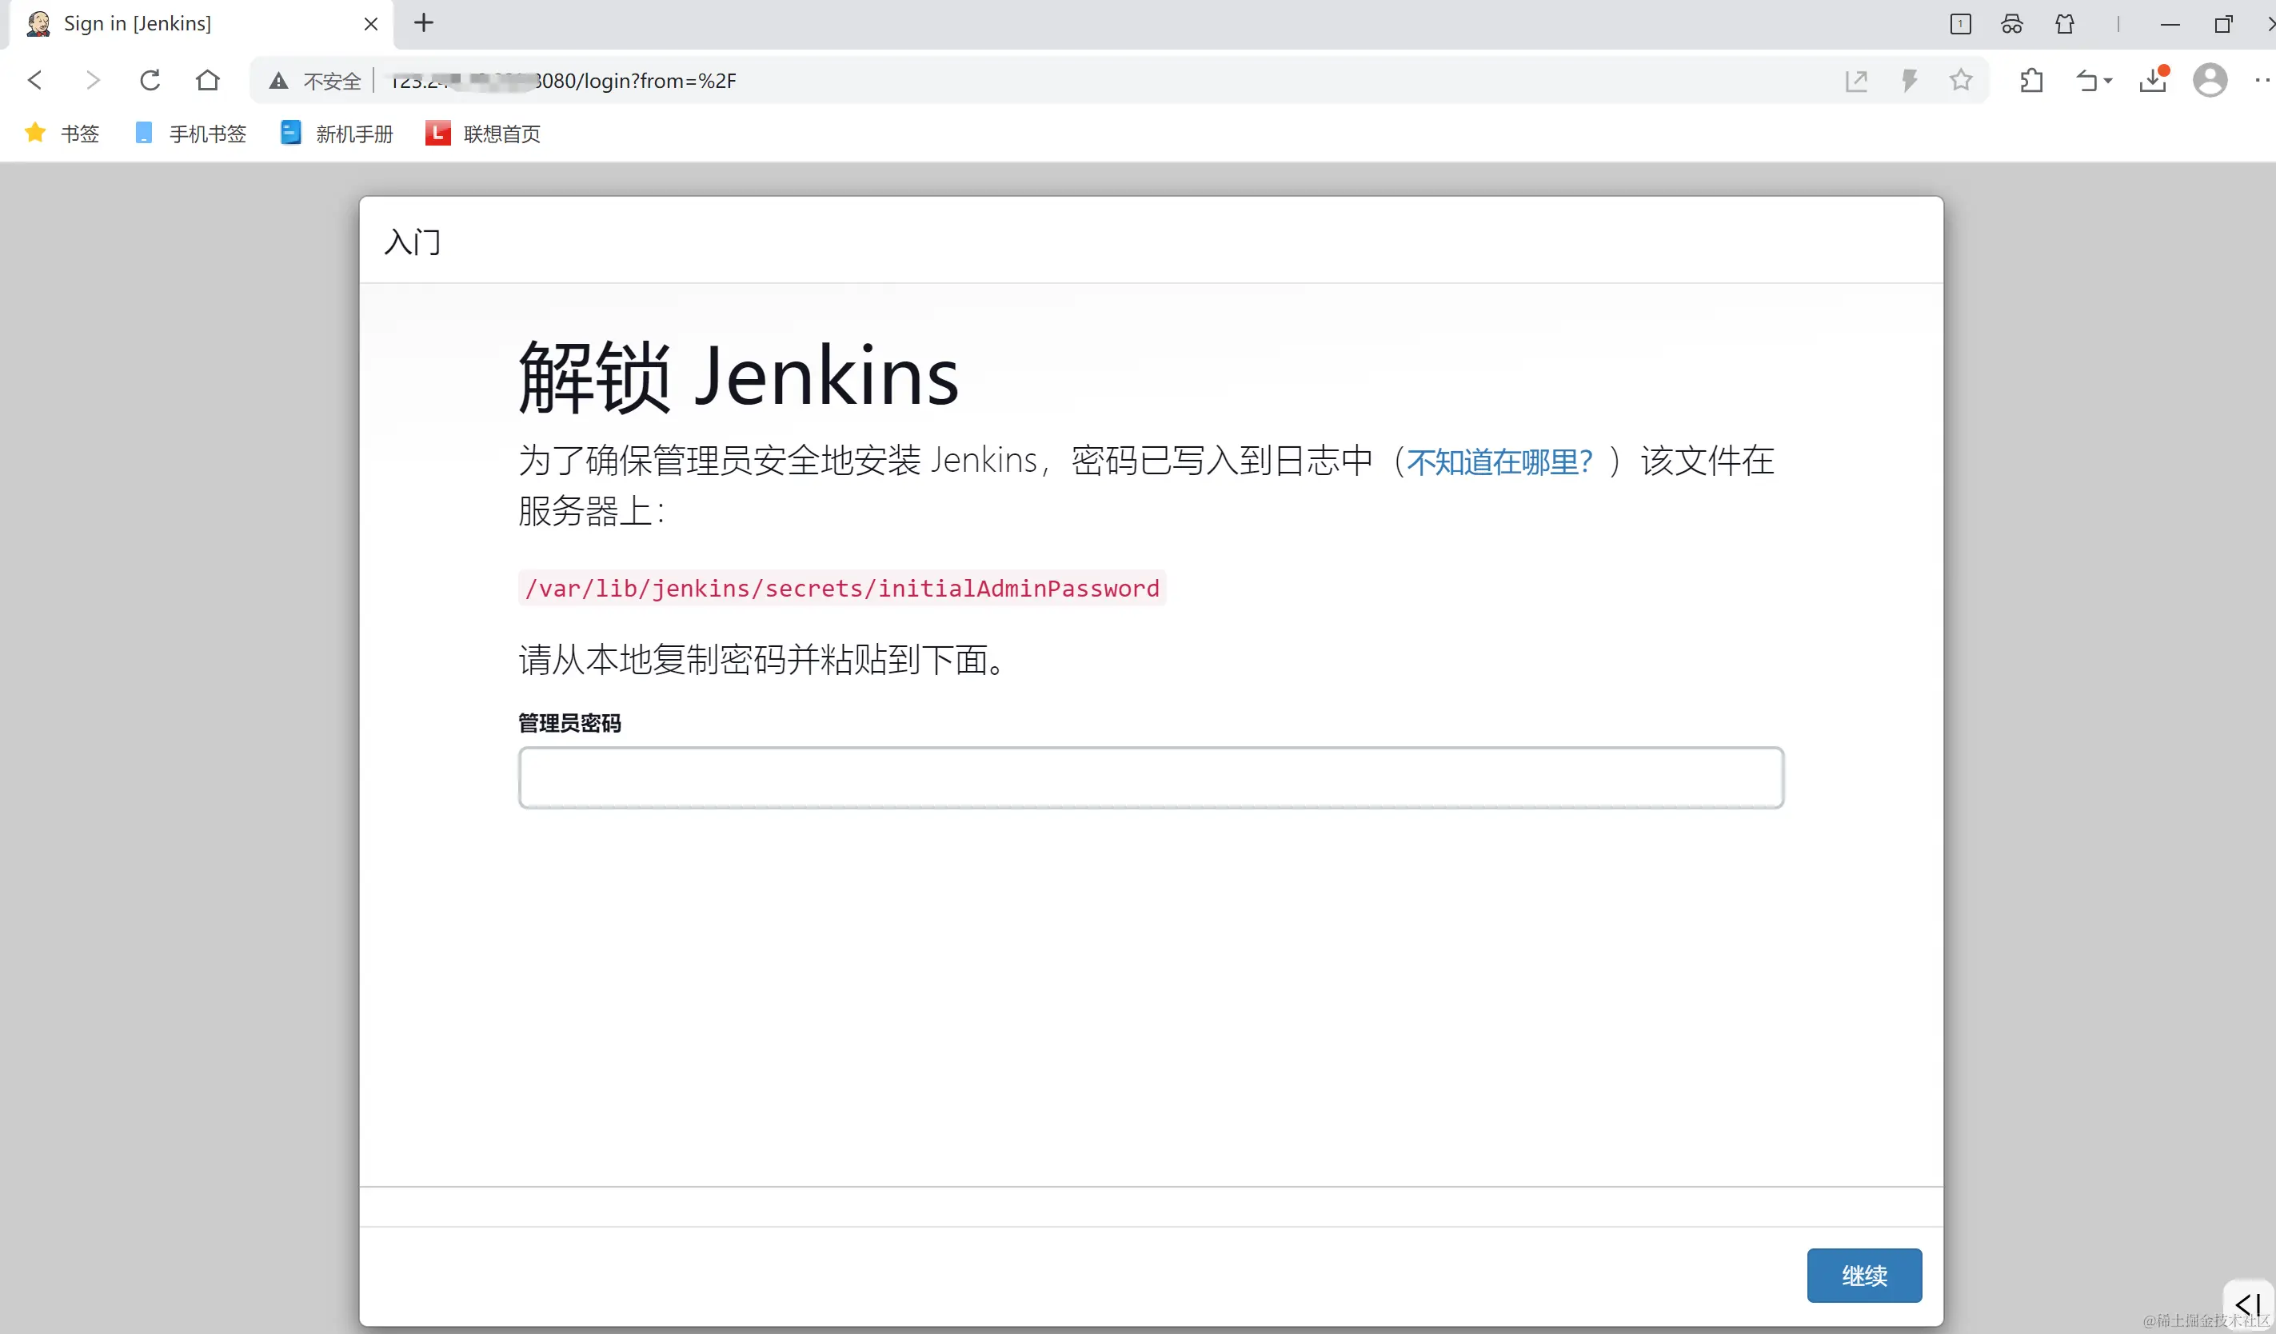Click the share page icon in address bar
The width and height of the screenshot is (2276, 1334).
coord(1856,81)
